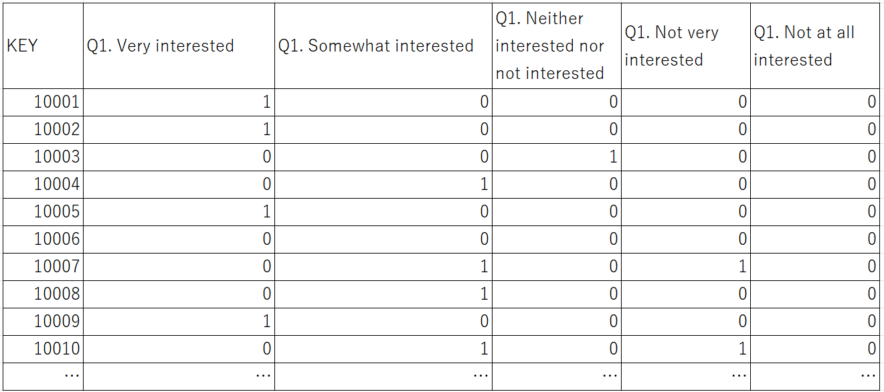884x392 pixels.
Task: Click Somewhat interested value for key 10004
Action: [x=383, y=185]
